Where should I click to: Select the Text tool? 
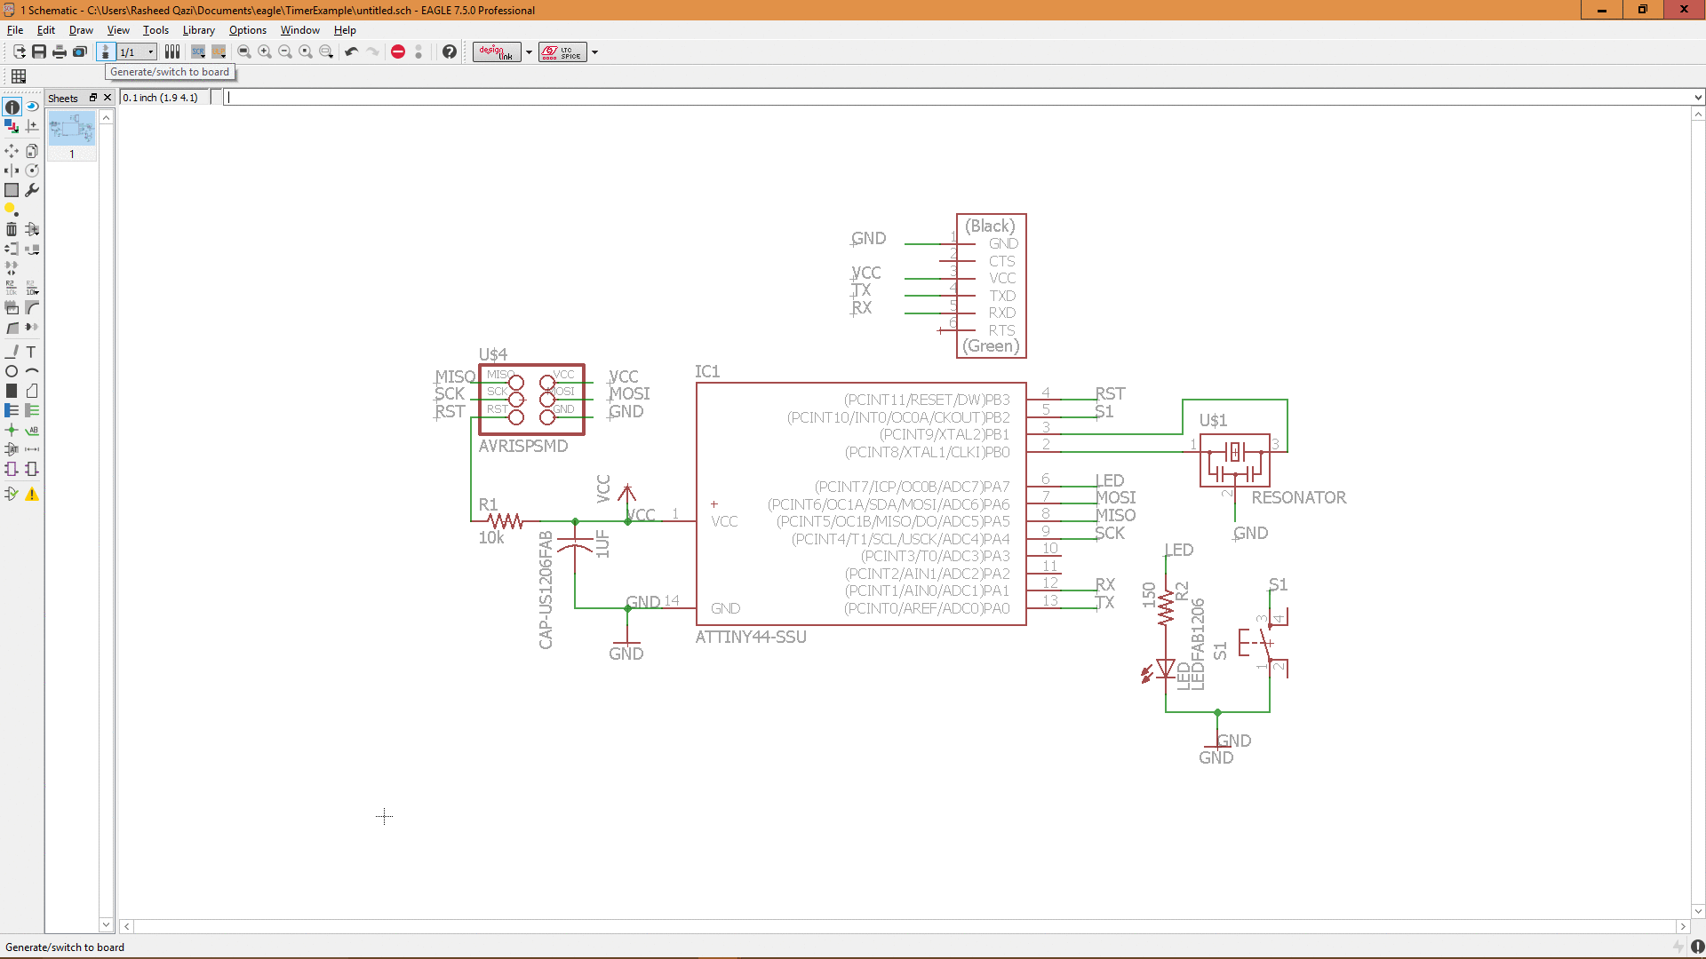click(31, 352)
